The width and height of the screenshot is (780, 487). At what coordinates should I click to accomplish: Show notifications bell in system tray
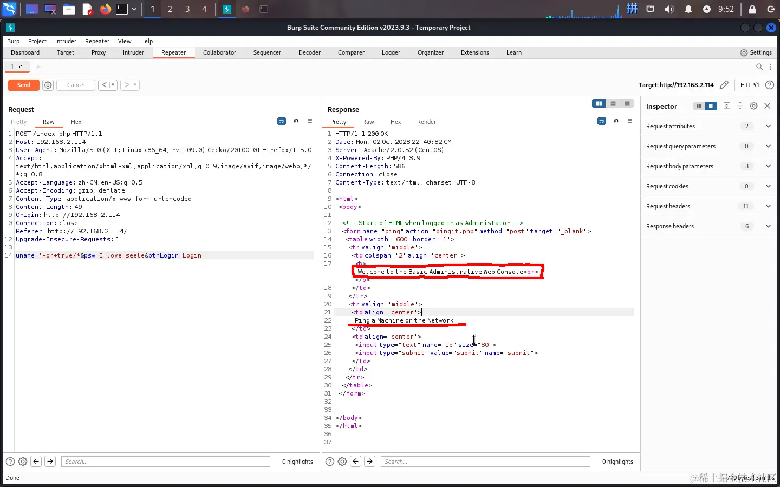(688, 9)
